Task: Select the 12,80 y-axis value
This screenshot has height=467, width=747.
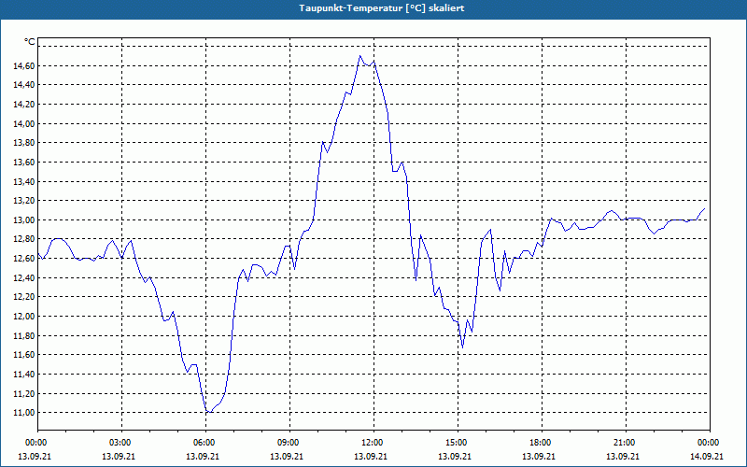Action: click(24, 239)
